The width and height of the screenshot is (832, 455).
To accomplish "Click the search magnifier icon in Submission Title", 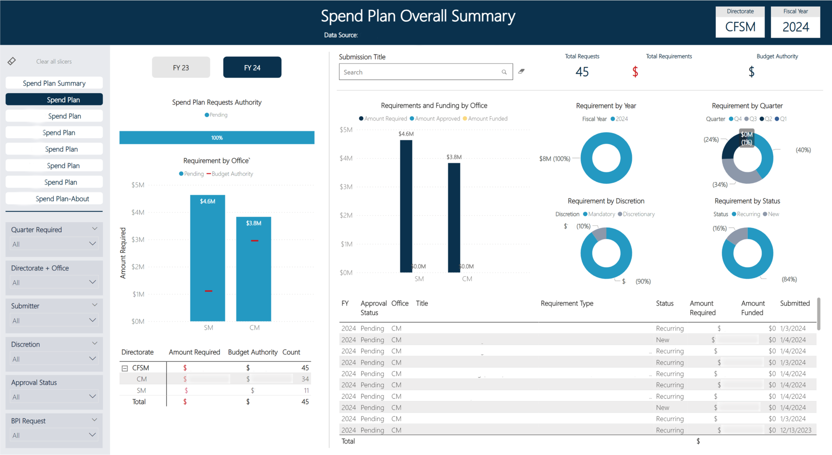I will (504, 72).
